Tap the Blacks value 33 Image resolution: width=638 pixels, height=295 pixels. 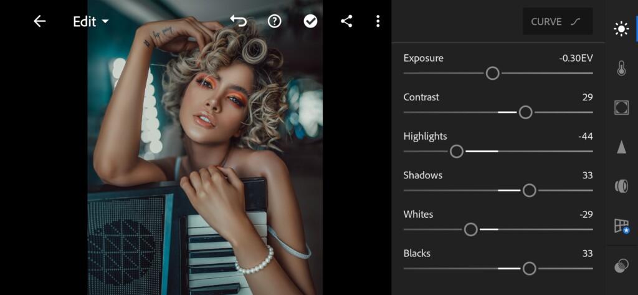[x=588, y=254]
